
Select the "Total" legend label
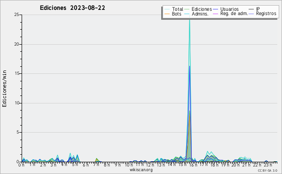pos(178,9)
